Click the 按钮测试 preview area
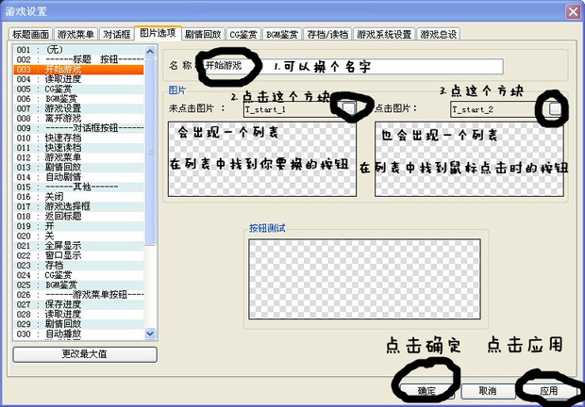 pos(364,279)
